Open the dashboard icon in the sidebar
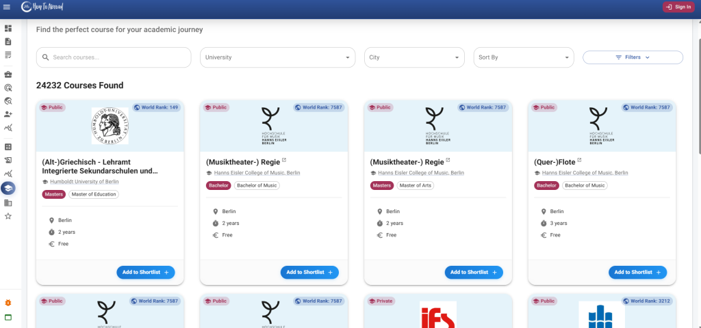 click(8, 29)
